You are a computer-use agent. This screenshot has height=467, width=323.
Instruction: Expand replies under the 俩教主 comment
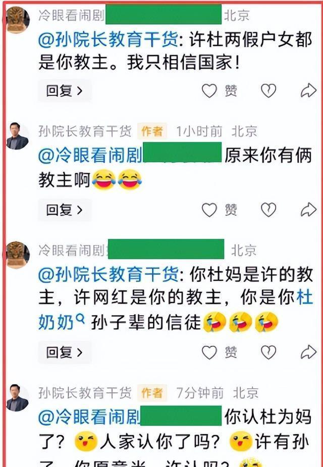coord(65,210)
